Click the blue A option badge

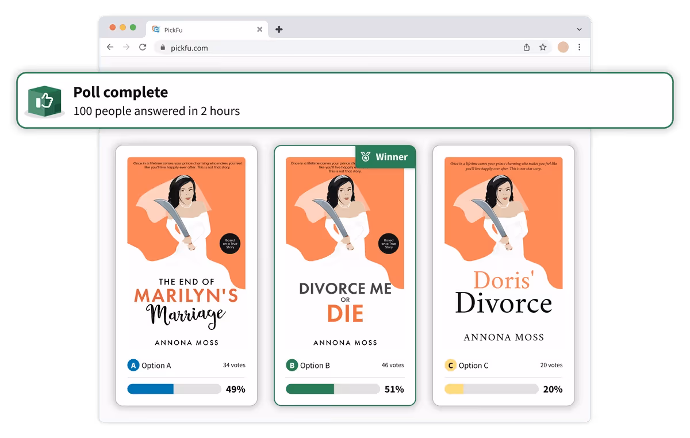click(x=133, y=365)
